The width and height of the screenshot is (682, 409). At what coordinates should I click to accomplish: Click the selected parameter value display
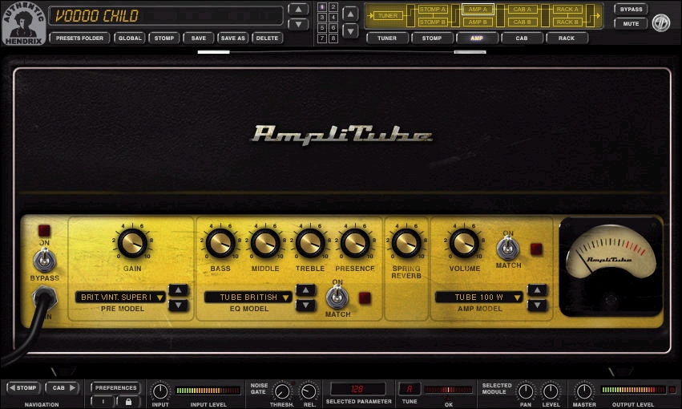point(358,389)
